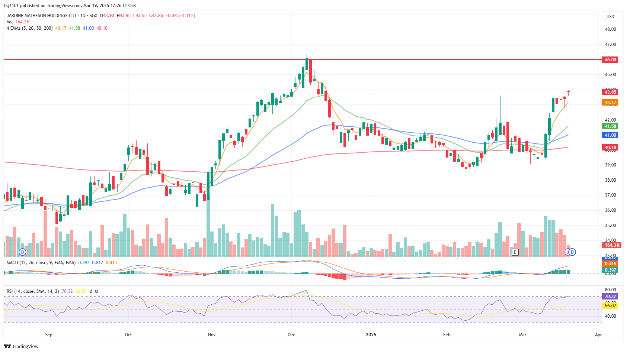Click the Apr label on time axis
Image resolution: width=627 pixels, height=353 pixels.
coord(598,335)
